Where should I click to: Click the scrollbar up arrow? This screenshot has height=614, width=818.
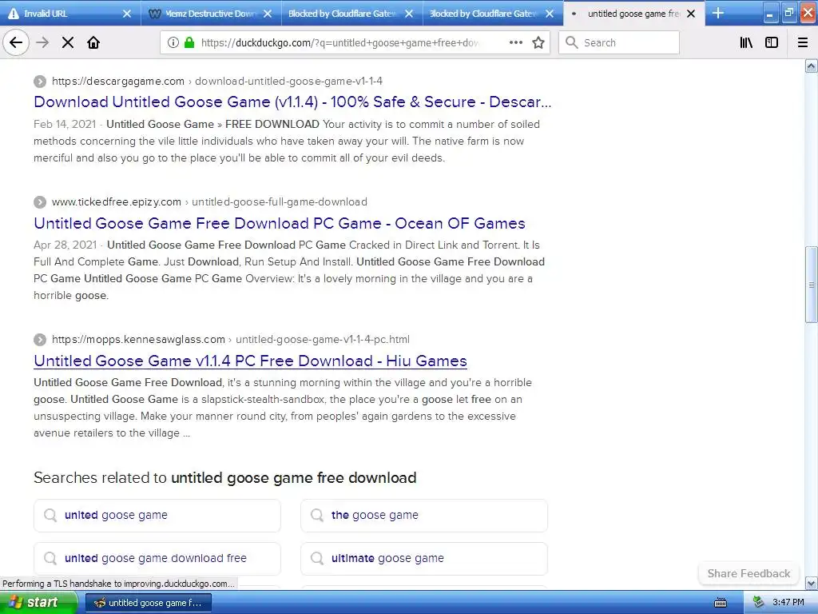[x=812, y=66]
